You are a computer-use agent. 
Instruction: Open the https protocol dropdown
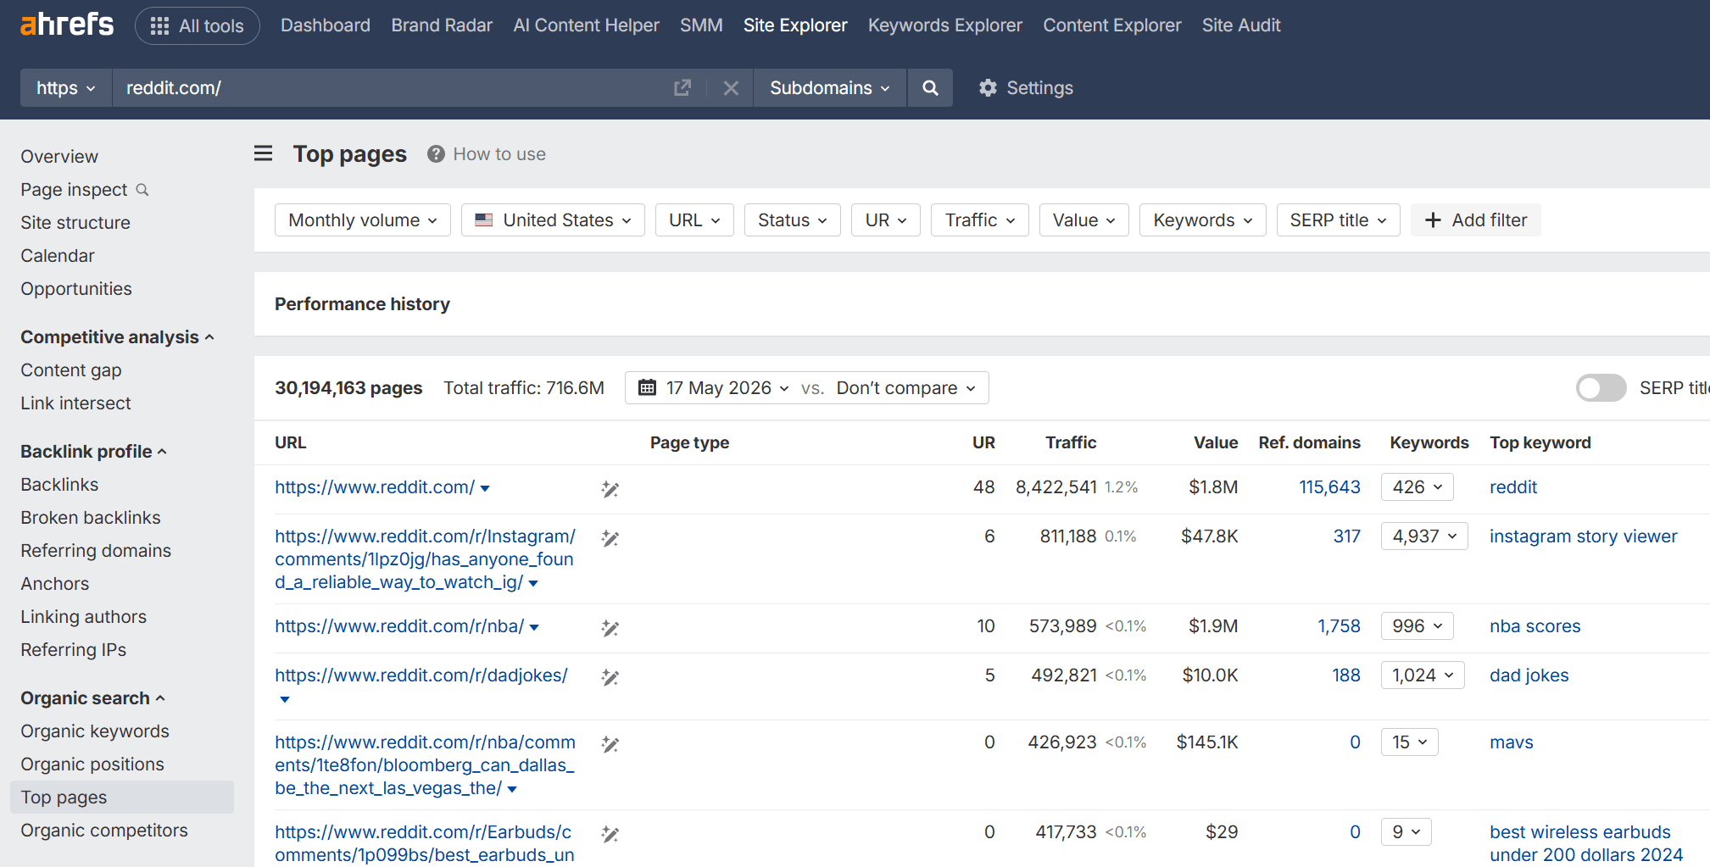(66, 88)
